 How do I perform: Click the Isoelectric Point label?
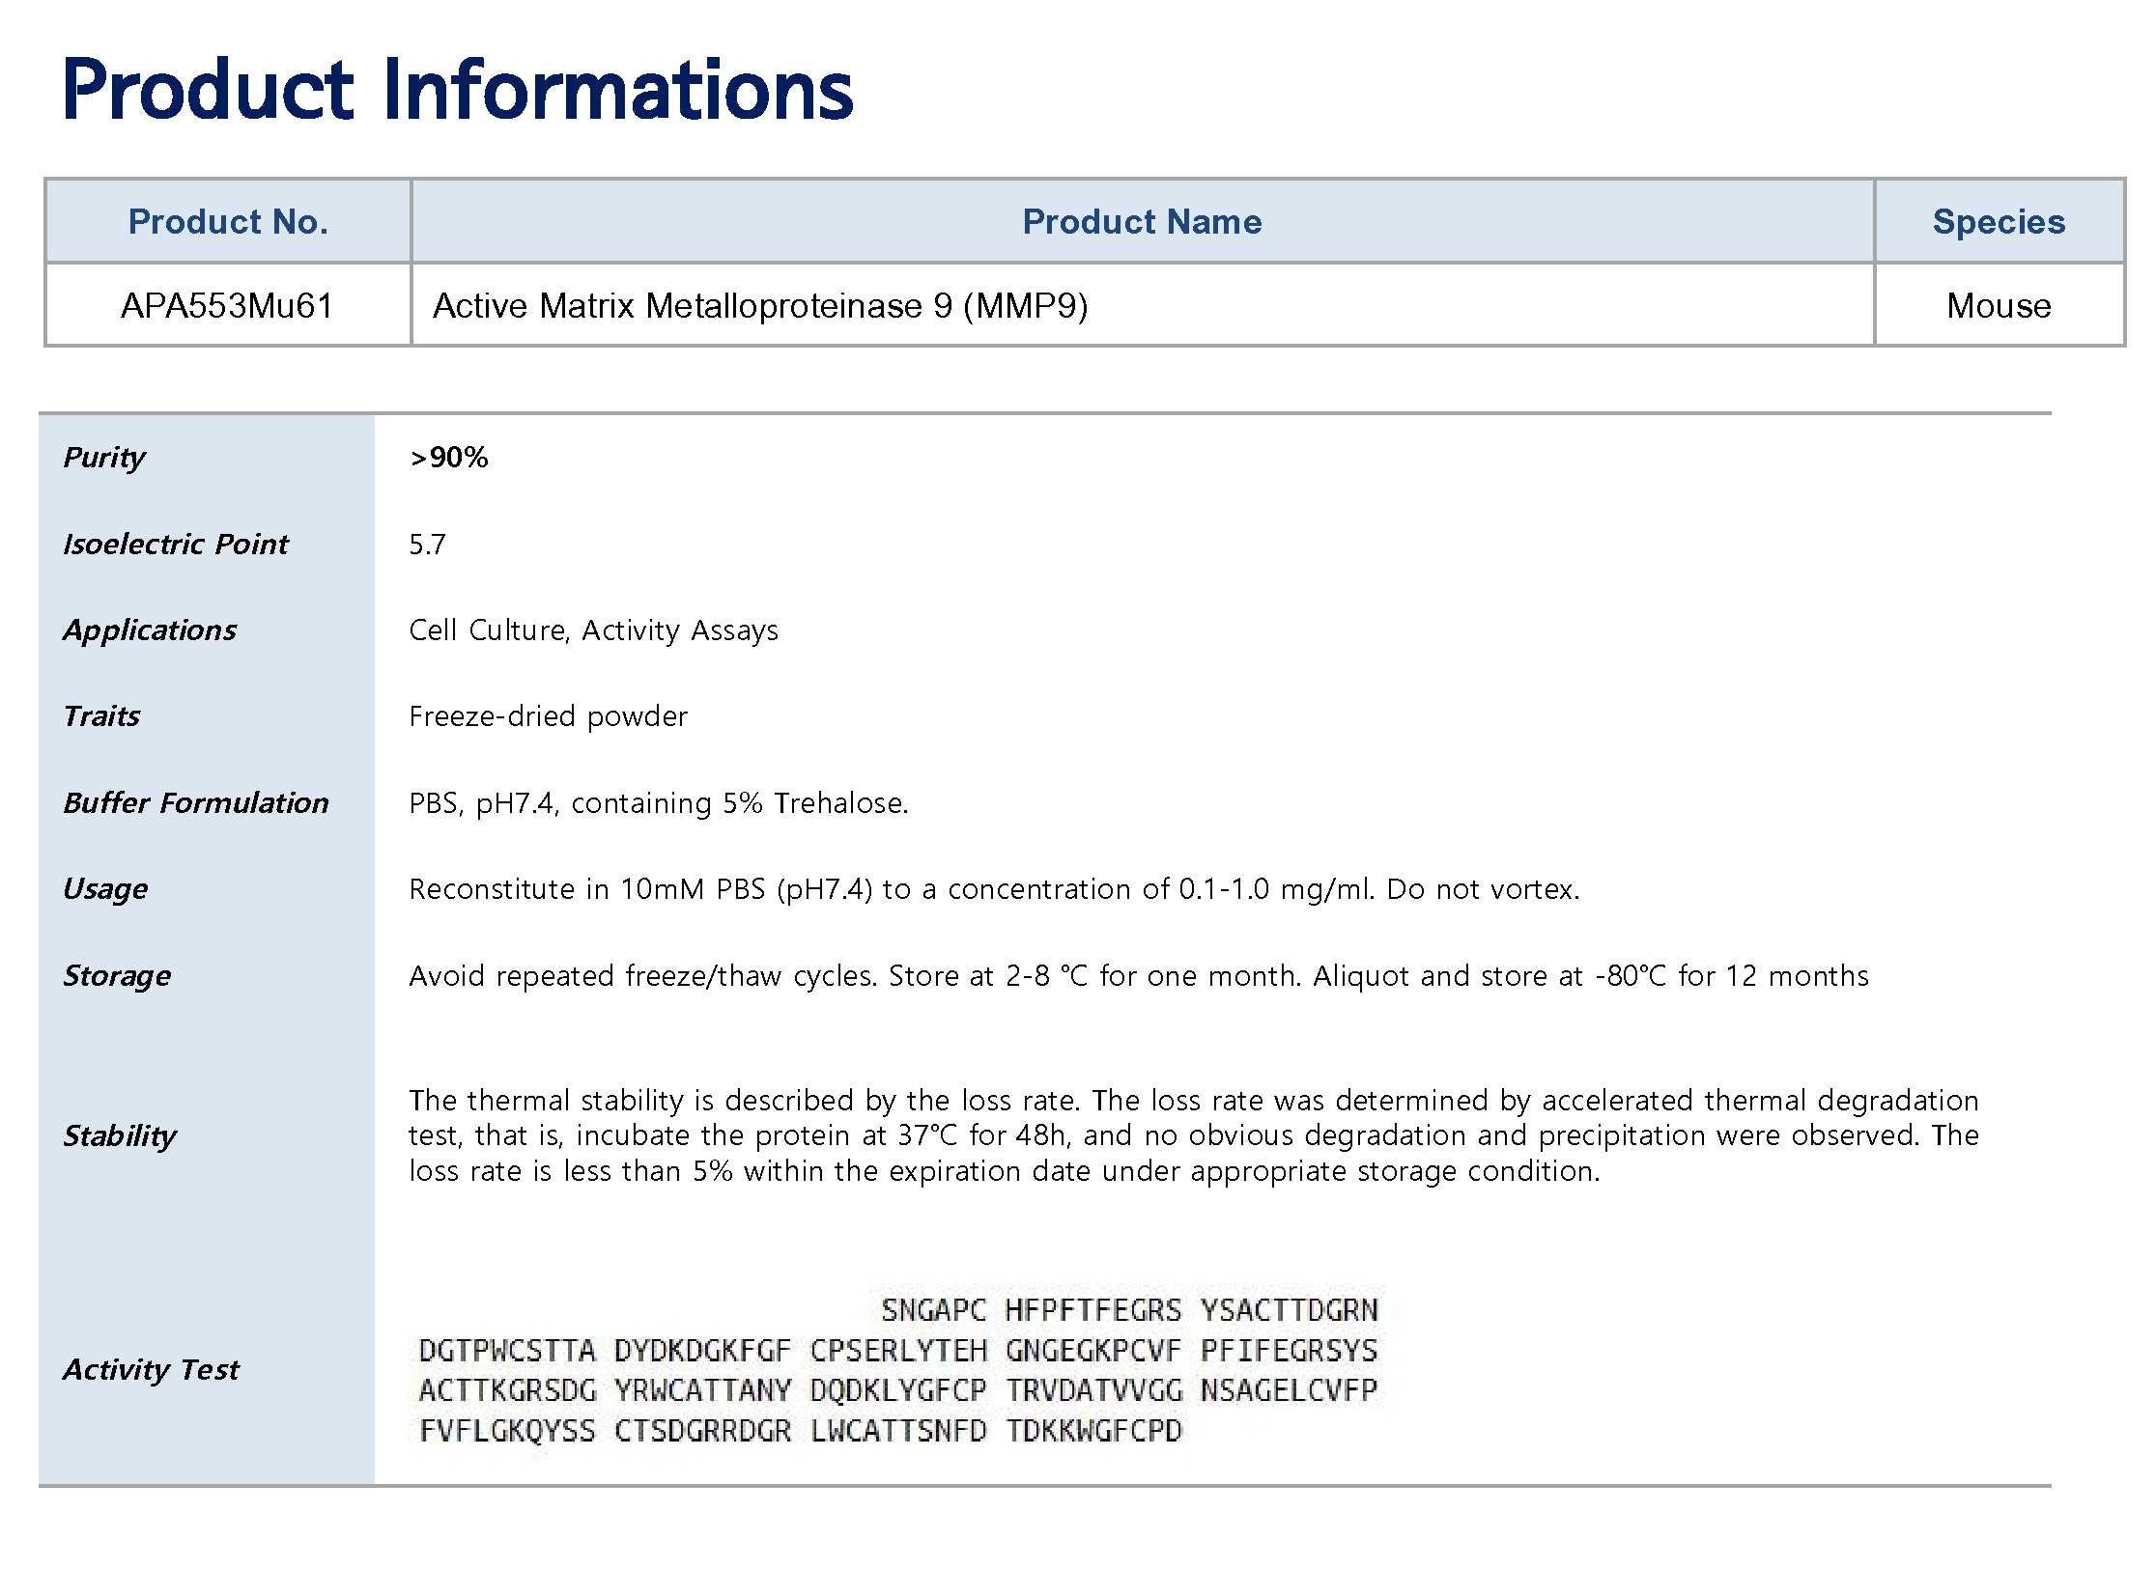tap(176, 544)
